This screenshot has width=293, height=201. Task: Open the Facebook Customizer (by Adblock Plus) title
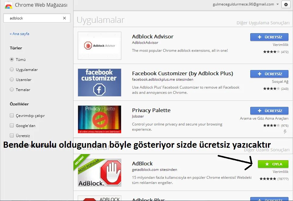183,73
